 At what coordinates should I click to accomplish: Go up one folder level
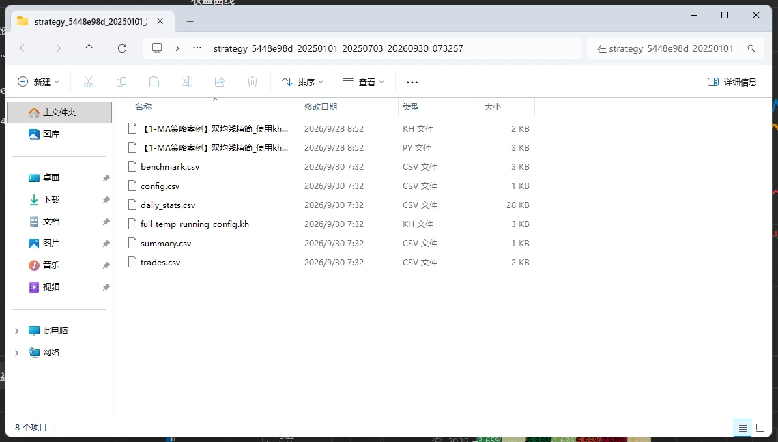89,48
